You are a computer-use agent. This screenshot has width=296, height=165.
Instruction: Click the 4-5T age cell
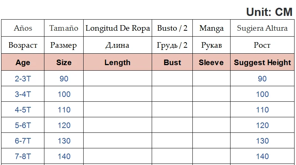(x=23, y=110)
